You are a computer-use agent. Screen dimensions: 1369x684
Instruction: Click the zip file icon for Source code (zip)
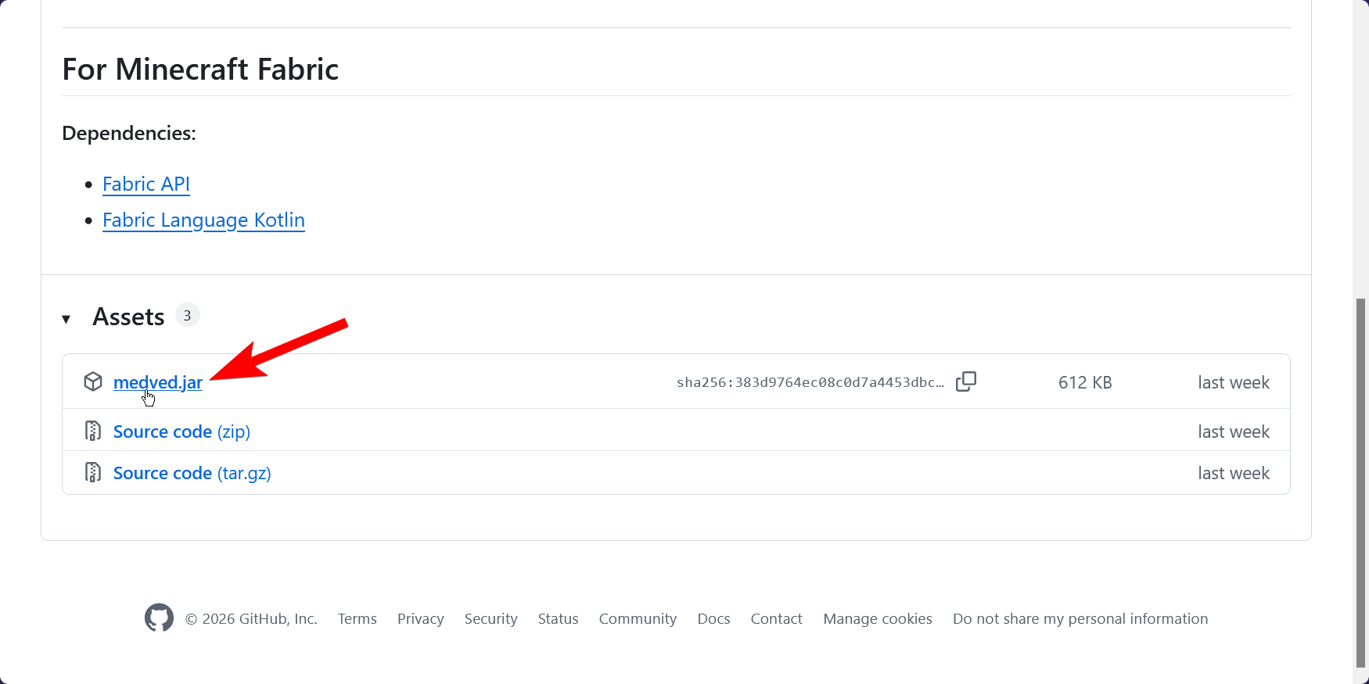pyautogui.click(x=93, y=431)
